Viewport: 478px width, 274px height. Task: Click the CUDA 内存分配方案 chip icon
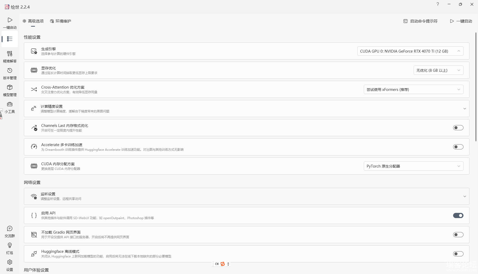pyautogui.click(x=34, y=166)
